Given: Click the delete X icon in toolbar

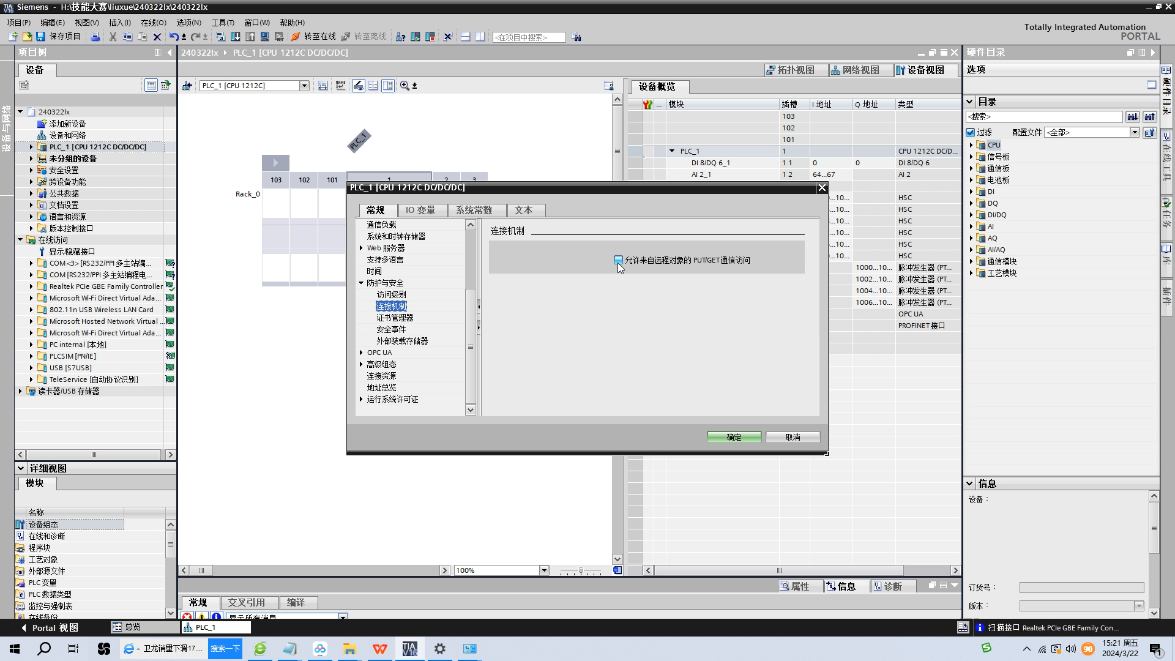Looking at the screenshot, I should pyautogui.click(x=157, y=37).
